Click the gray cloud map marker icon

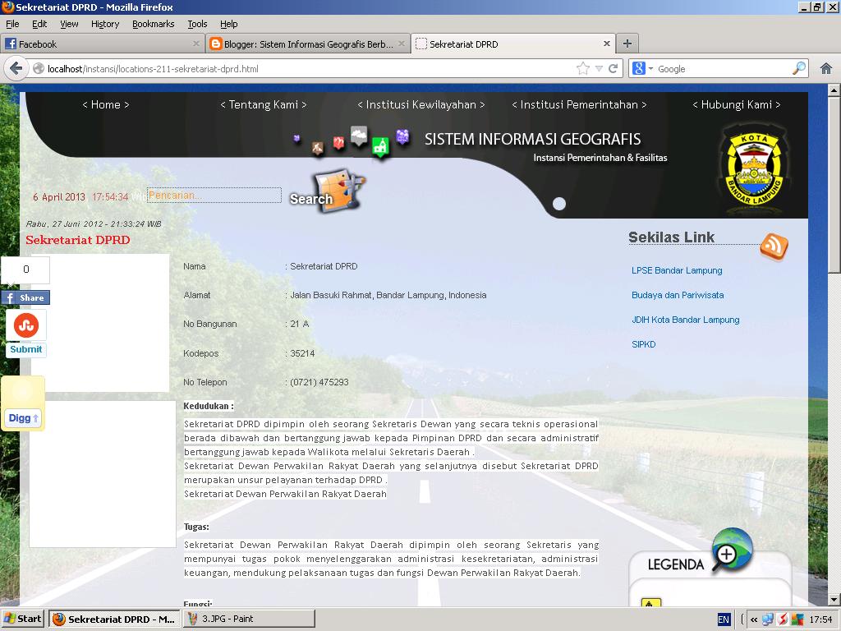click(x=358, y=135)
